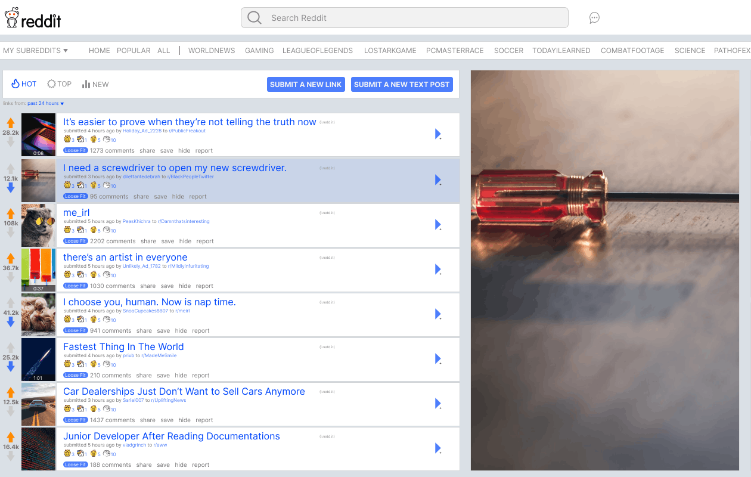Downvote the Fastest Thing In The World post
Screen dimensions: 751x477
click(10, 367)
